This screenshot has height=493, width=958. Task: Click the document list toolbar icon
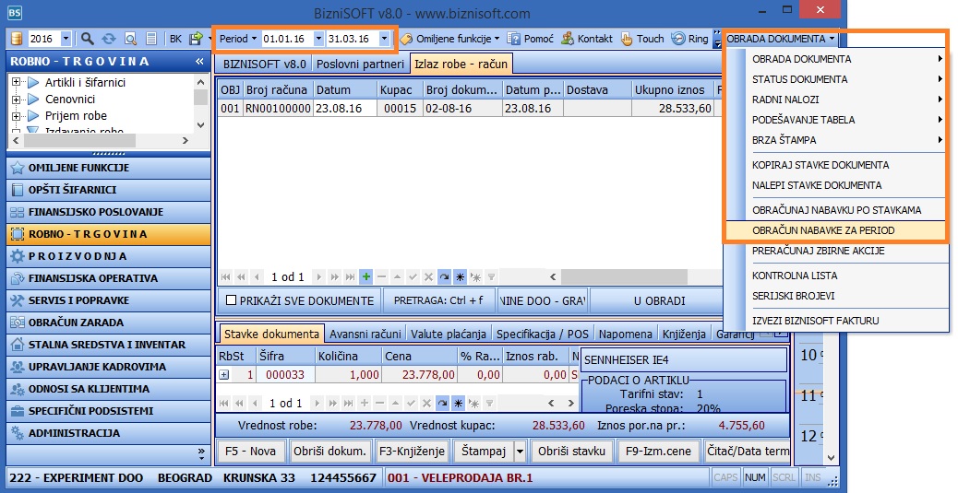tap(151, 39)
